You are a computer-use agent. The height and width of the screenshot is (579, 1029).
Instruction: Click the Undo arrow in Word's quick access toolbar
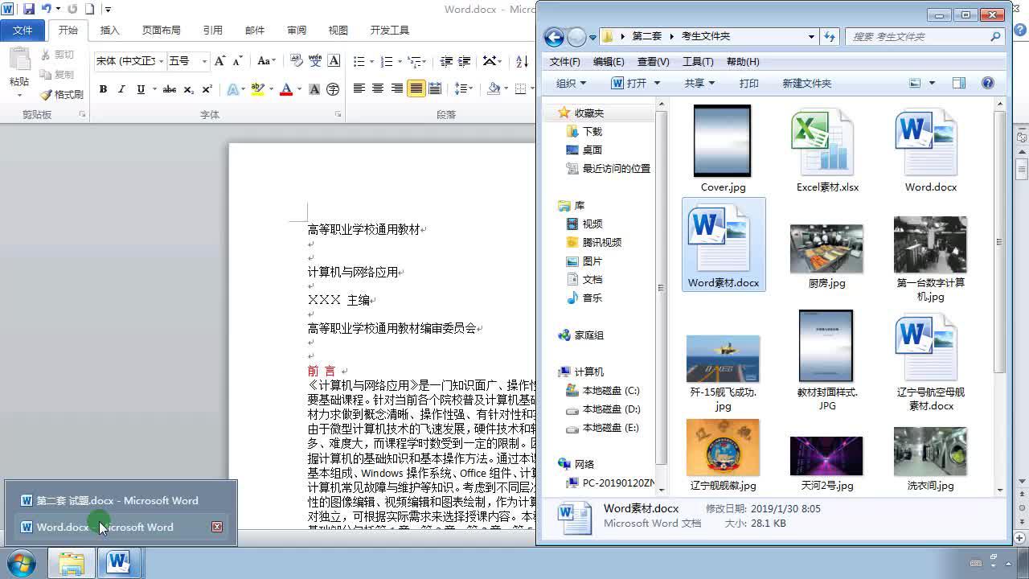click(46, 9)
